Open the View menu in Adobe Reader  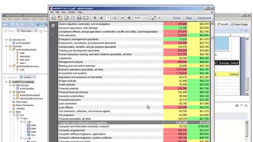tap(64, 12)
